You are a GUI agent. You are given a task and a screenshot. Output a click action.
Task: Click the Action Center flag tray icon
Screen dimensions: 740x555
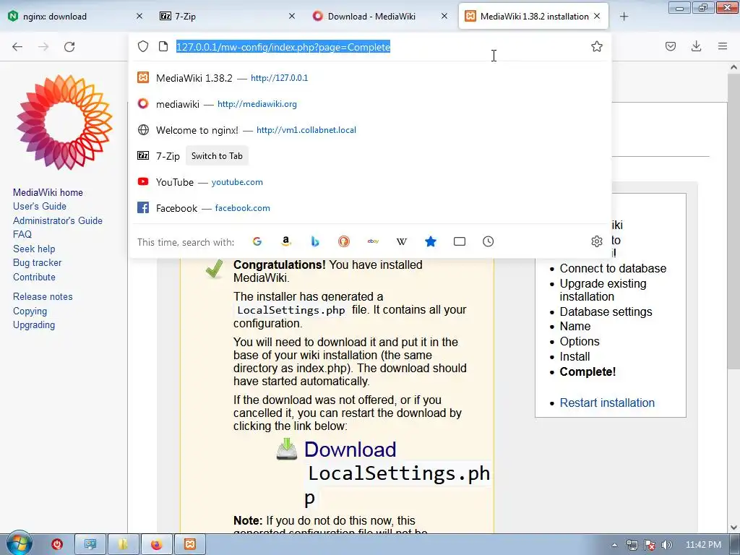point(650,546)
